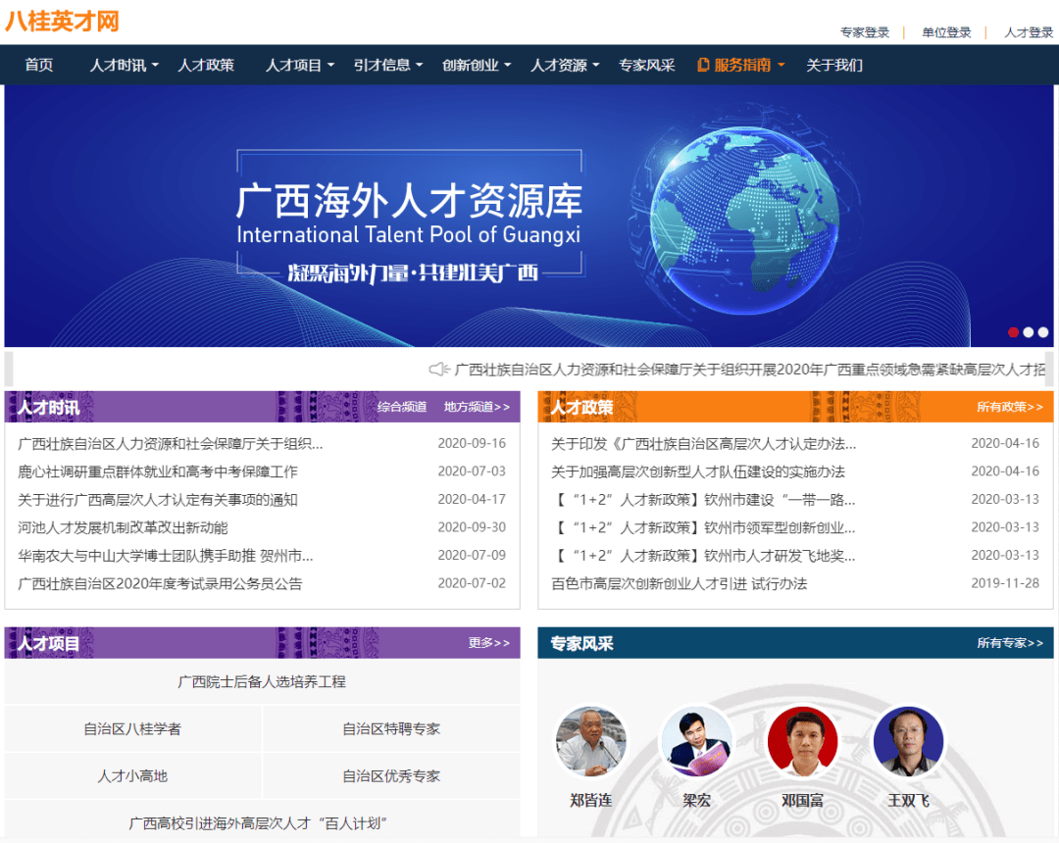Click the 人才时讯 section header title
Image resolution: width=1059 pixels, height=843 pixels.
49,408
